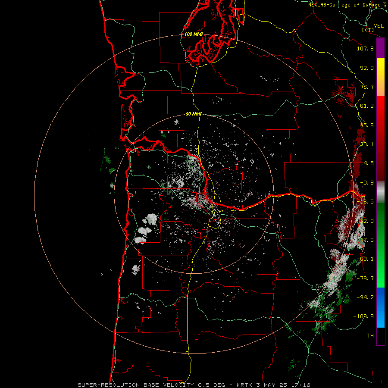Click the -16.5 legend value
This screenshot has height=388, width=388.
tap(365, 202)
